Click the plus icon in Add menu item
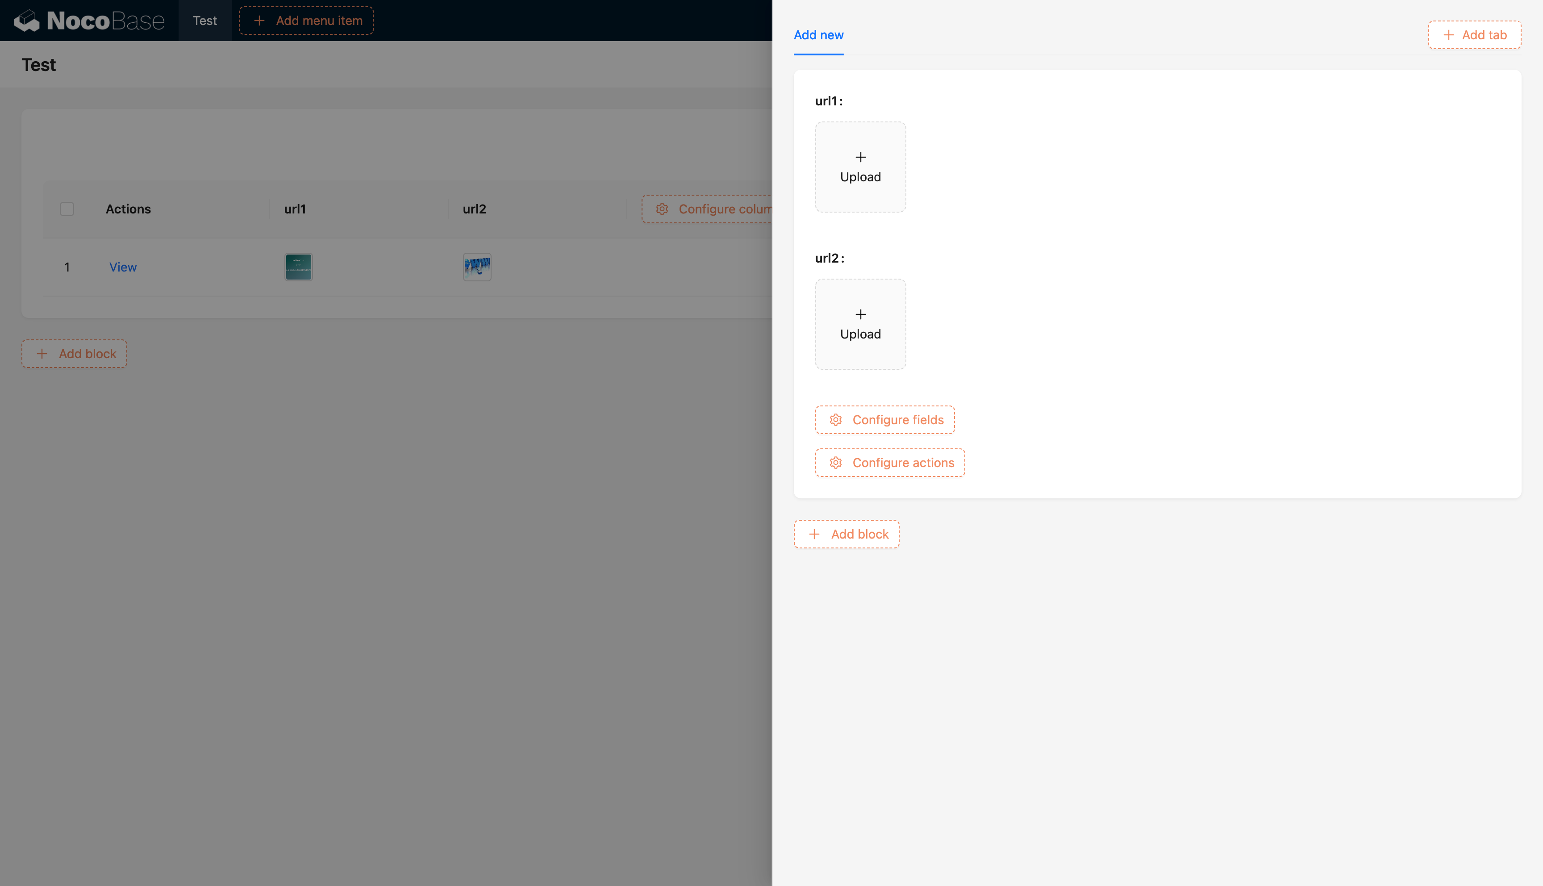 259,21
